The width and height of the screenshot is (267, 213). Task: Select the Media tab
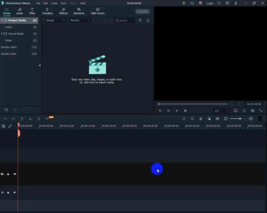click(7, 11)
